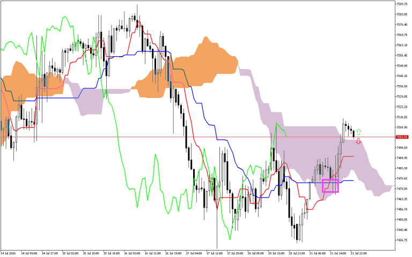This screenshot has height=257, width=412.
Task: Click the 16 Jul 03:00 time label
Action: [132, 254]
